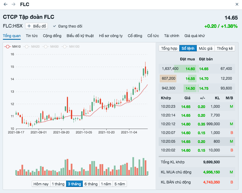This screenshot has width=242, height=193.
Task: Open the Giá quá khứ tab
Action: click(x=194, y=36)
